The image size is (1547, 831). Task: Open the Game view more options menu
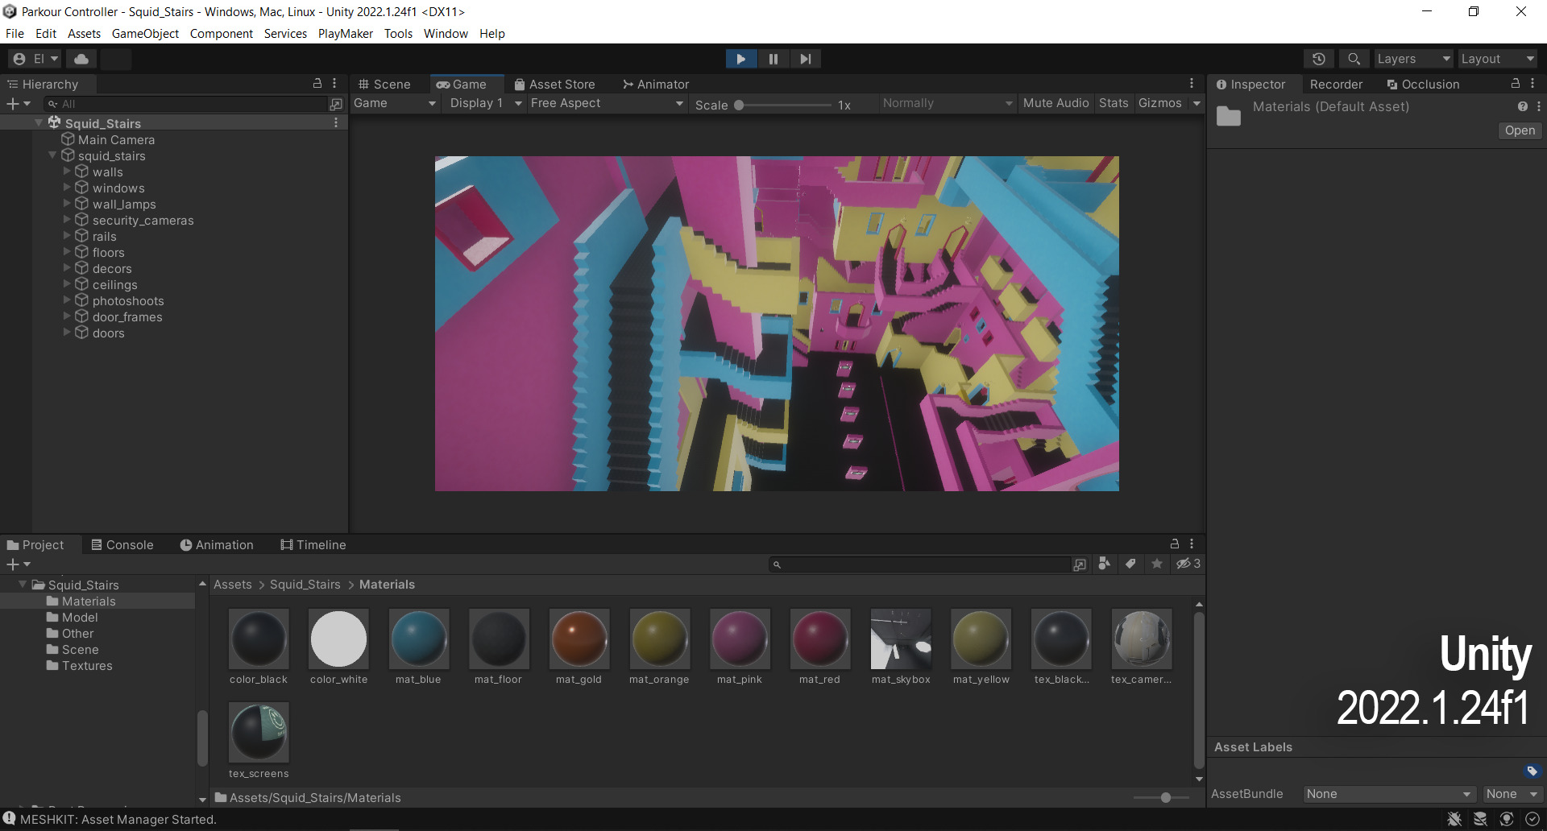point(1192,83)
